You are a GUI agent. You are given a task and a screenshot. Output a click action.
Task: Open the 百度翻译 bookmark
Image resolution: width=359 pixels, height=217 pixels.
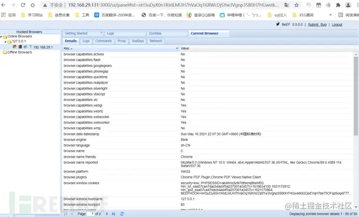(114, 15)
